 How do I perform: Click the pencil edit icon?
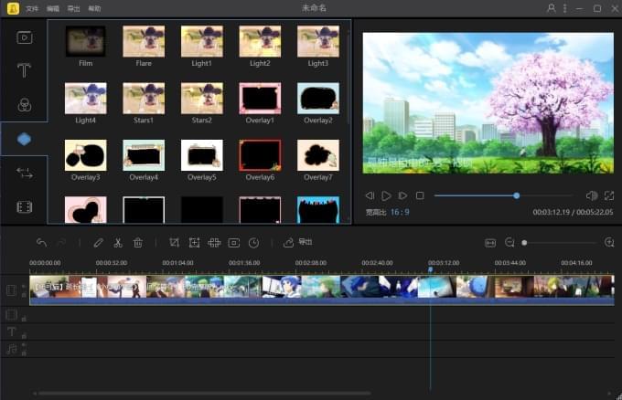99,242
